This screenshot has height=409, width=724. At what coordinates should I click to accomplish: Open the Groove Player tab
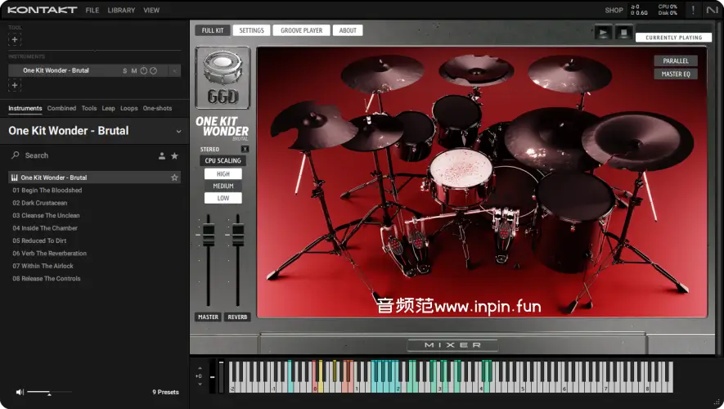302,30
